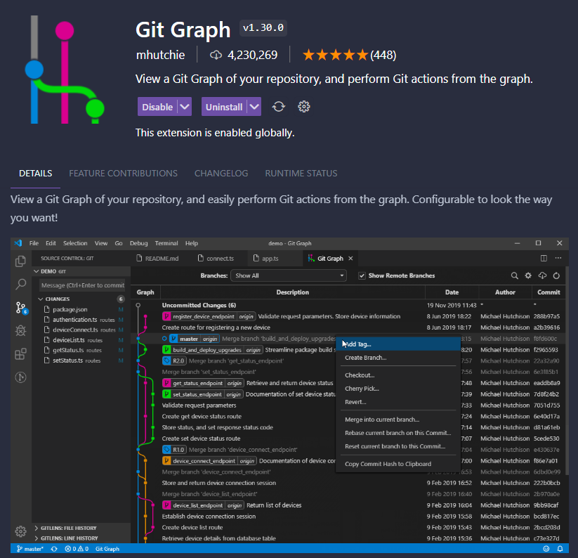
Task: Click the Description column header
Action: [293, 292]
